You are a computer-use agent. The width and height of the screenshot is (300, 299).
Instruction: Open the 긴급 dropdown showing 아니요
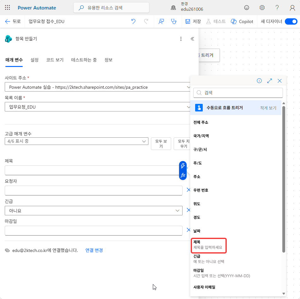coord(93,211)
